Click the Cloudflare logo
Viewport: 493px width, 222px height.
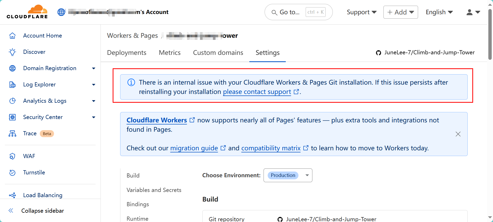coord(27,12)
